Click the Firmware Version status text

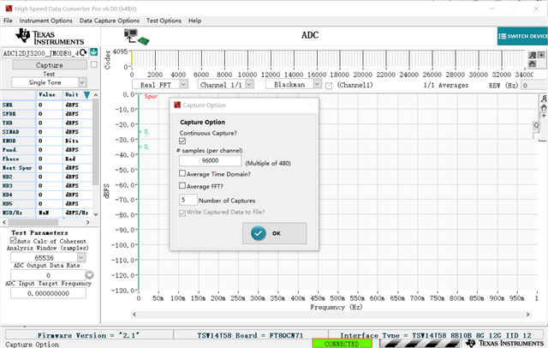pos(88,335)
